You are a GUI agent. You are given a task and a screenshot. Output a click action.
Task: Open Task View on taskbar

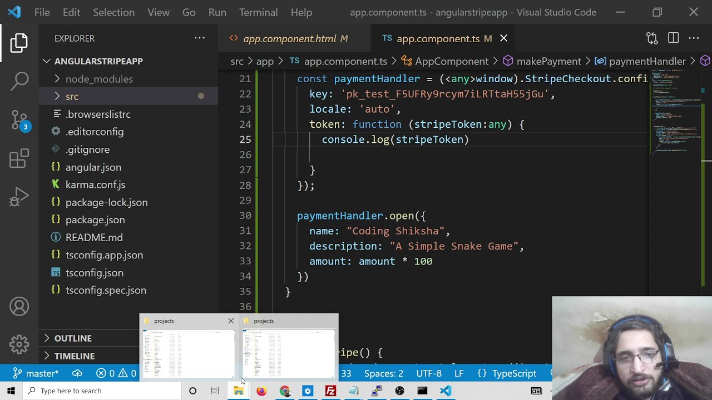(x=215, y=391)
